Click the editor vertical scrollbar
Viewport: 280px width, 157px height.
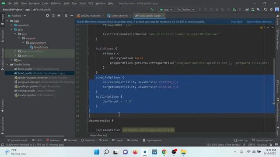(x=274, y=81)
